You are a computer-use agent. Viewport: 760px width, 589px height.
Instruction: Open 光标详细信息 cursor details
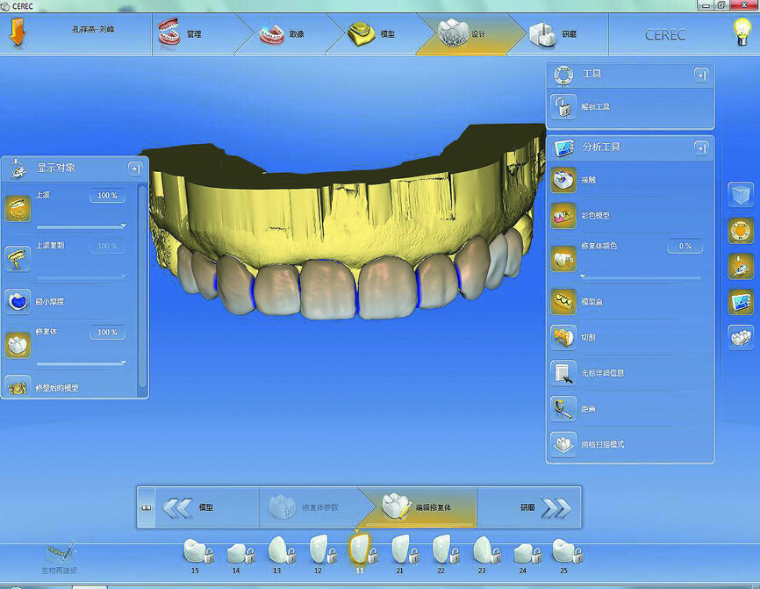click(563, 373)
